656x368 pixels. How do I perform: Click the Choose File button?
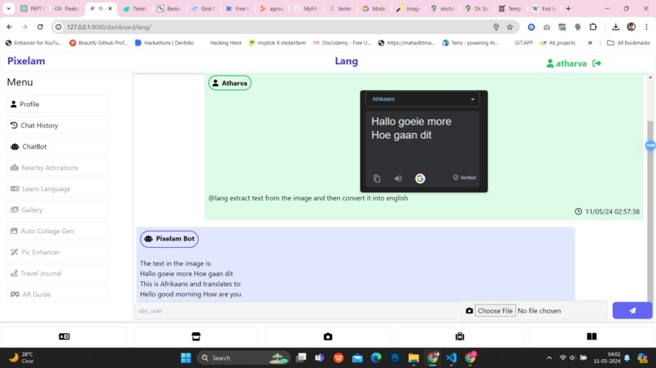pyautogui.click(x=495, y=311)
